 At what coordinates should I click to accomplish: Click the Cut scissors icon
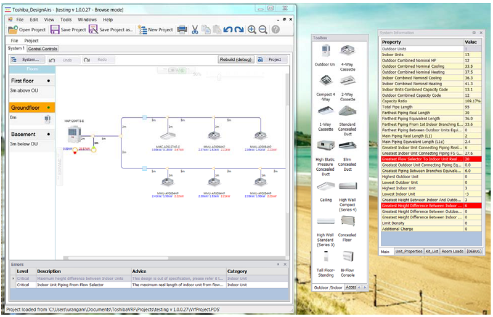point(195,30)
